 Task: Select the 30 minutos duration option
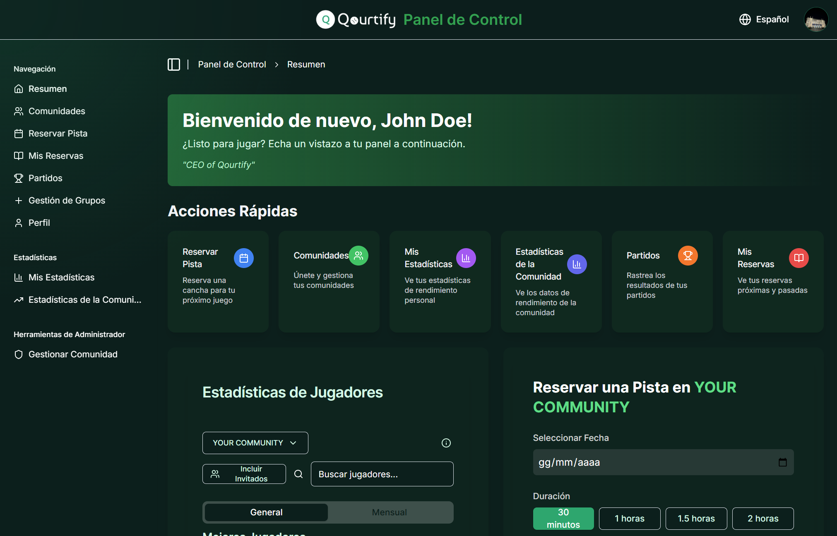tap(563, 518)
